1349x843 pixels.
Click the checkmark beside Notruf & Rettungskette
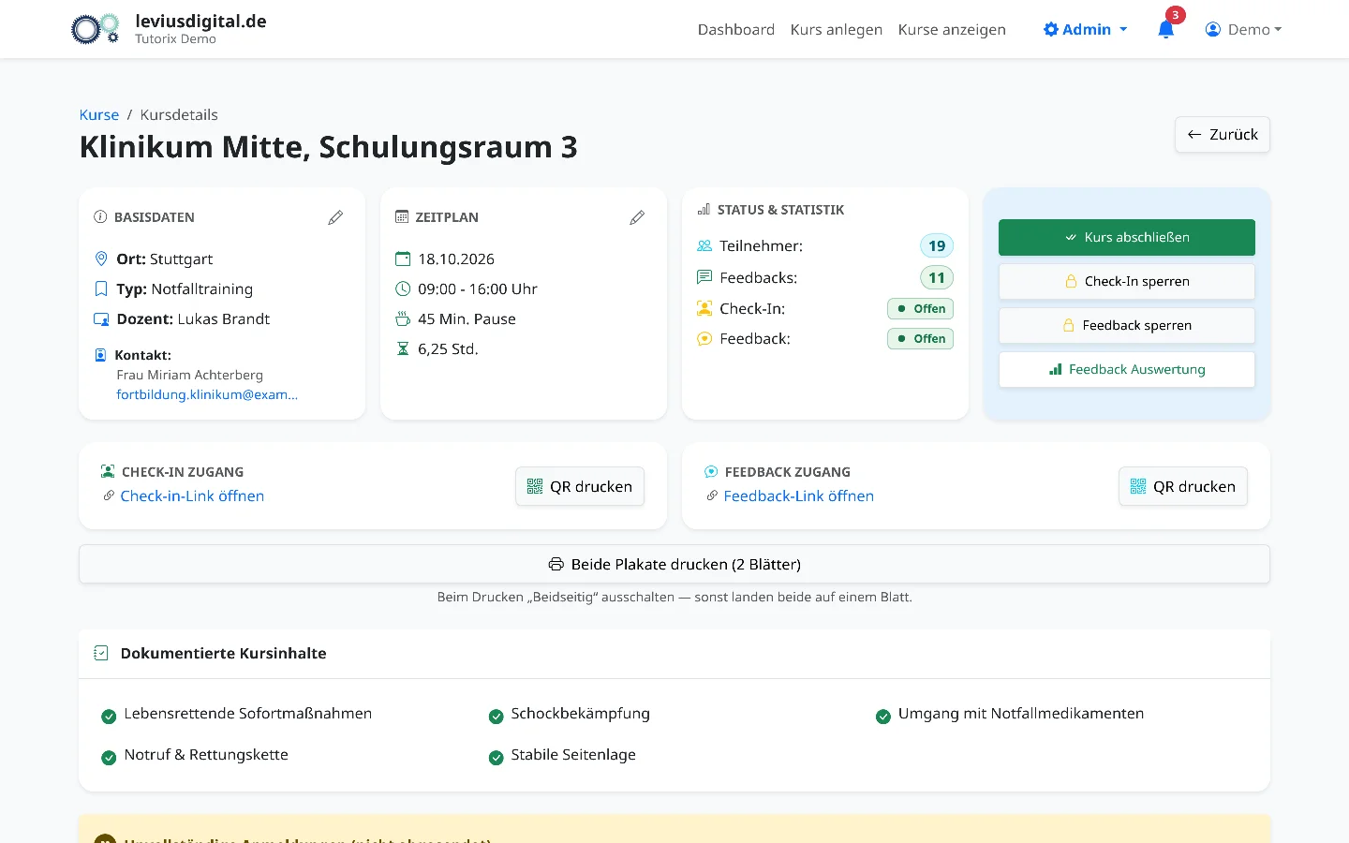click(109, 758)
